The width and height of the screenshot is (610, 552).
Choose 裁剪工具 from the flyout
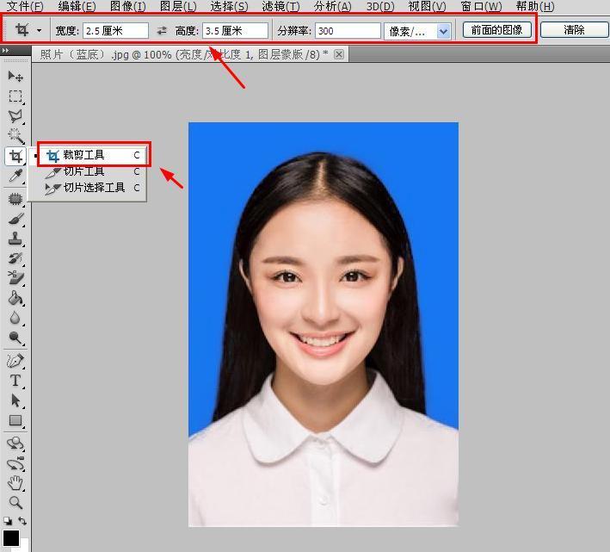tap(94, 155)
